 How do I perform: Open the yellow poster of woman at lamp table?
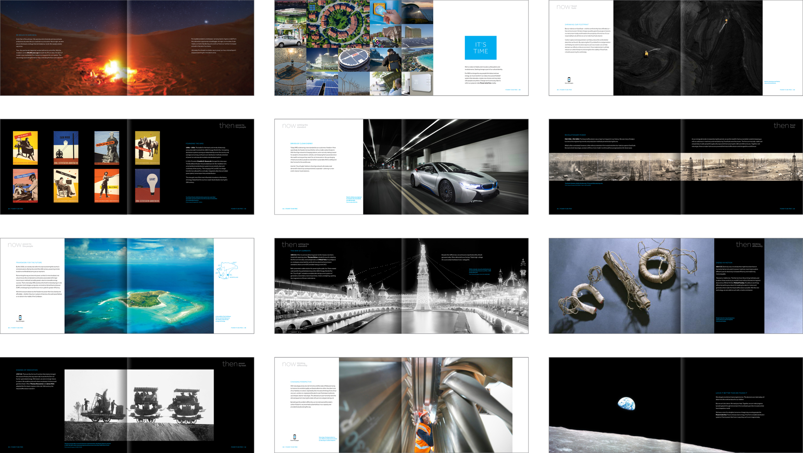[25, 148]
